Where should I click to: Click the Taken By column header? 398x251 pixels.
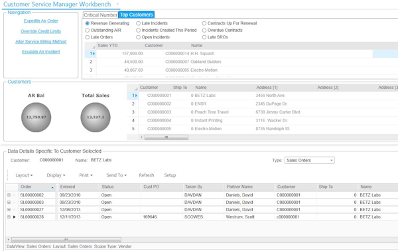point(203,187)
